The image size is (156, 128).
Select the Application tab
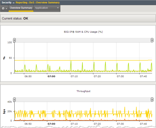pos(41,8)
